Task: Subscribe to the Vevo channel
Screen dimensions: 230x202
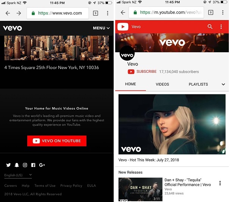Action: pos(142,72)
